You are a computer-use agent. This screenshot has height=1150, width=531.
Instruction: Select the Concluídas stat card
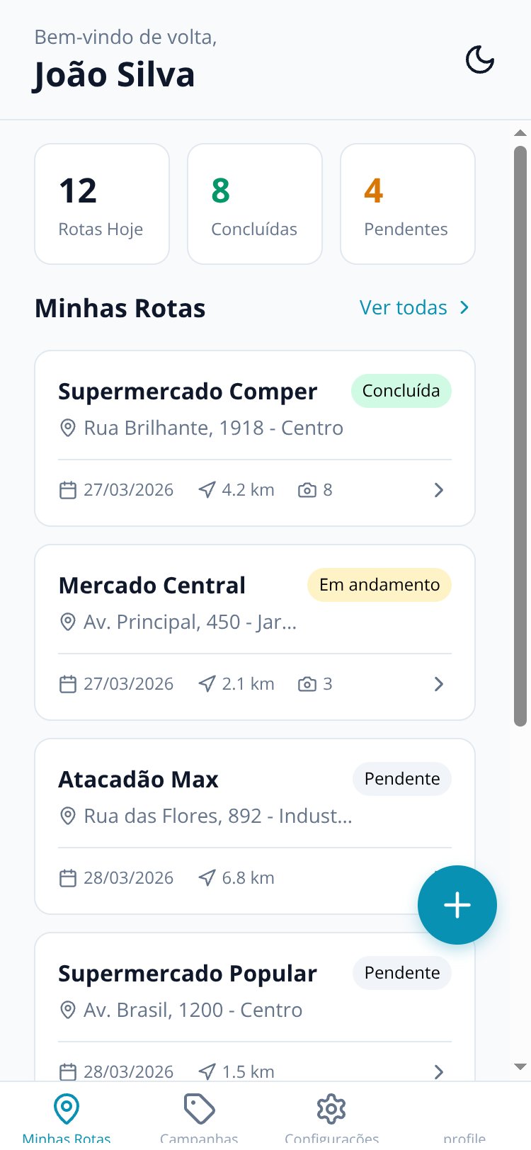point(255,204)
